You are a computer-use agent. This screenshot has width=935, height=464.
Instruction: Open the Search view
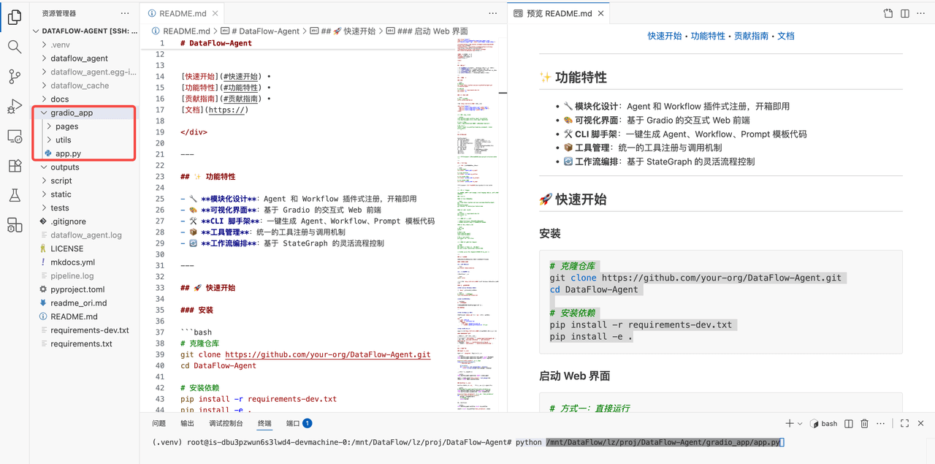(x=15, y=46)
